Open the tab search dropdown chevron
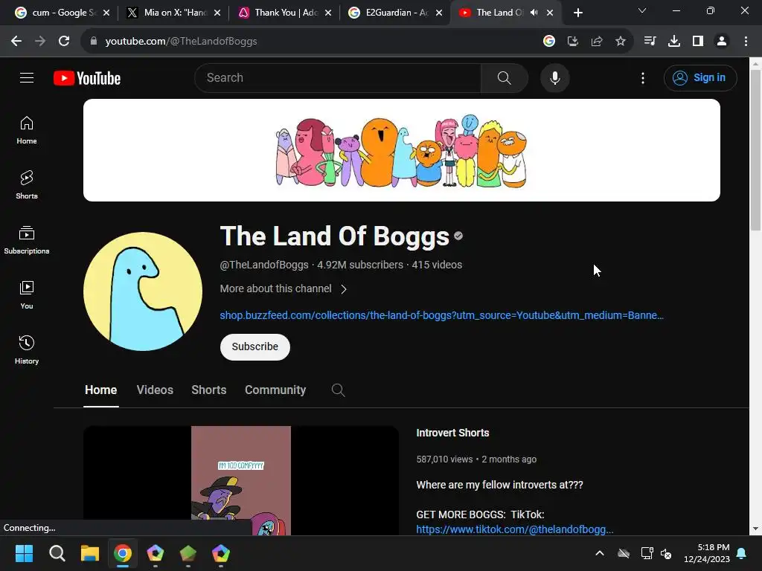 pyautogui.click(x=642, y=10)
